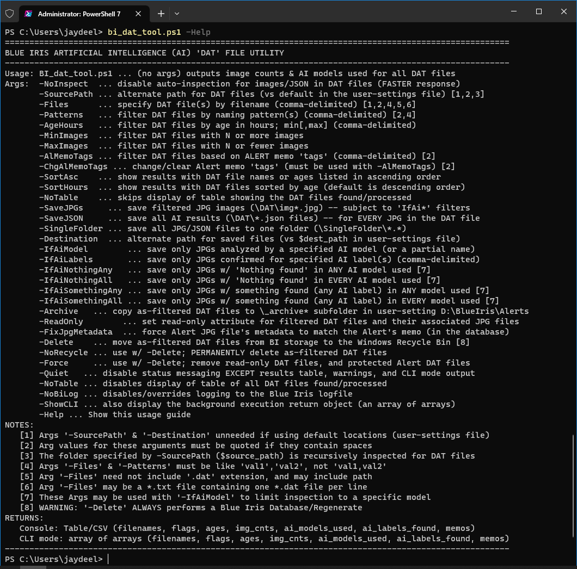Click the -NoBiLog argument text

[x=58, y=393]
